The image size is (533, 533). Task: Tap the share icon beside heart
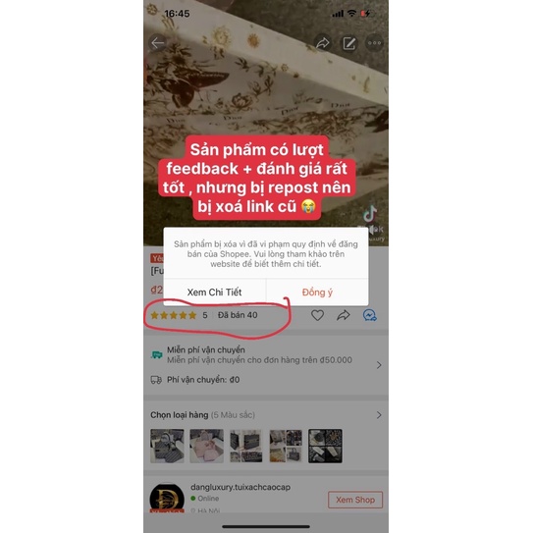coord(344,315)
